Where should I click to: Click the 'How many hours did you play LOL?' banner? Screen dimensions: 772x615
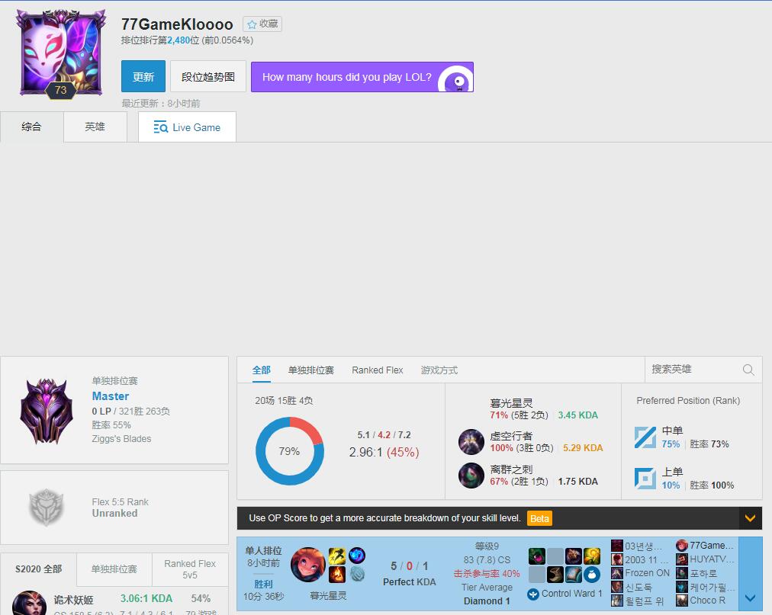click(x=362, y=77)
